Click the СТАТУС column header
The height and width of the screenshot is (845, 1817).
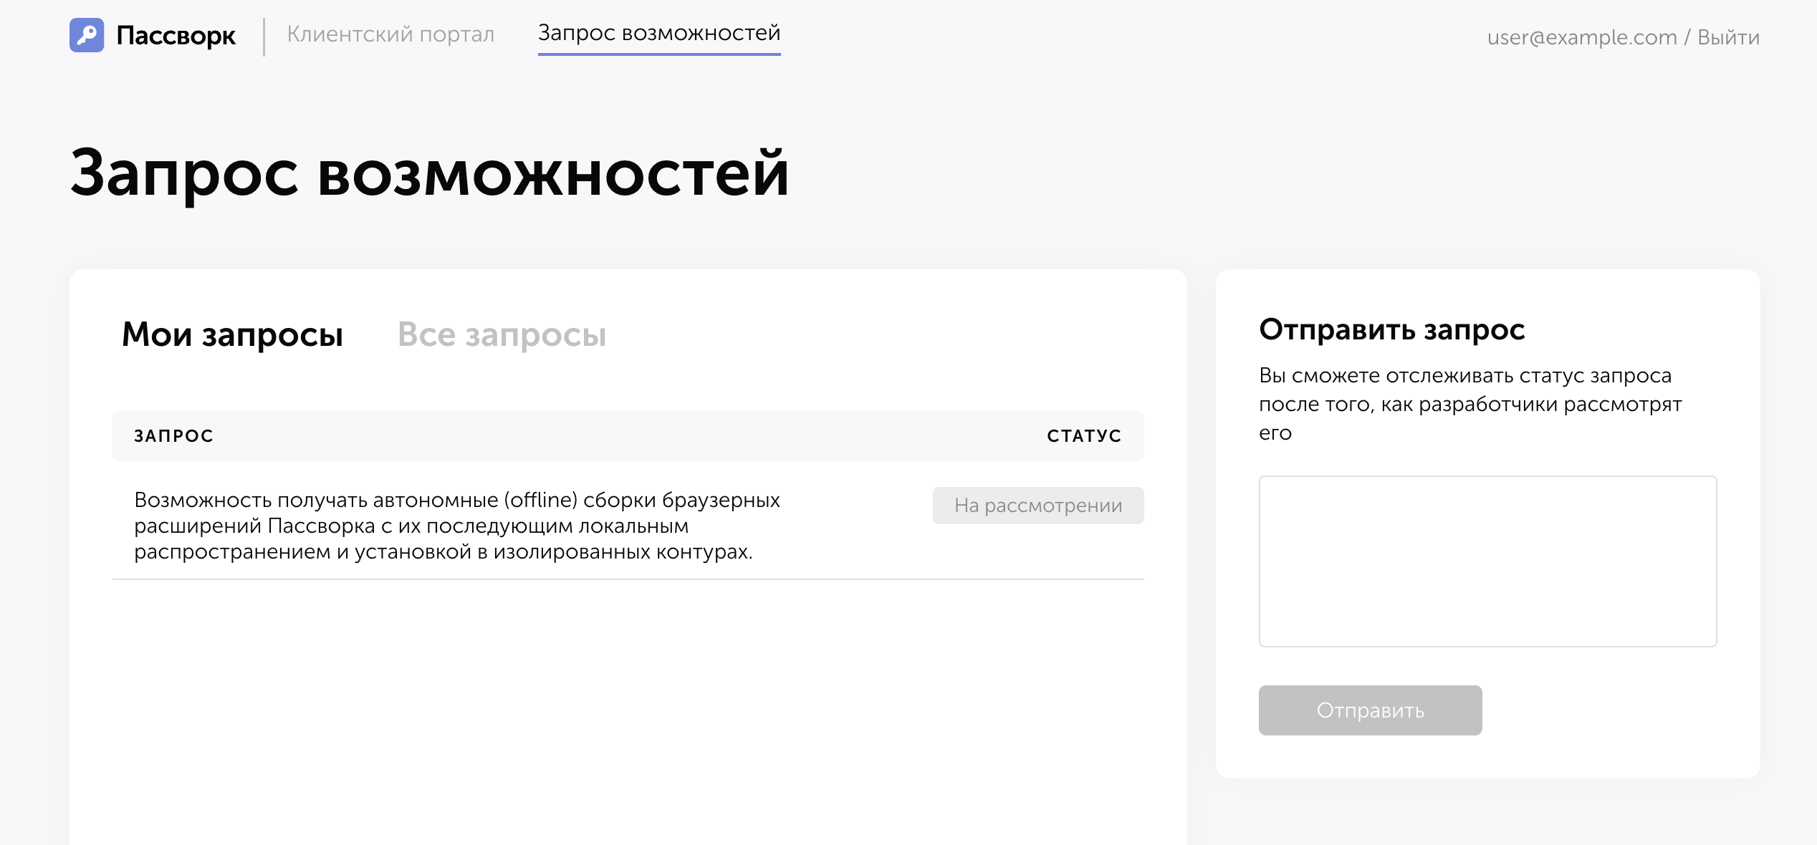tap(1084, 435)
